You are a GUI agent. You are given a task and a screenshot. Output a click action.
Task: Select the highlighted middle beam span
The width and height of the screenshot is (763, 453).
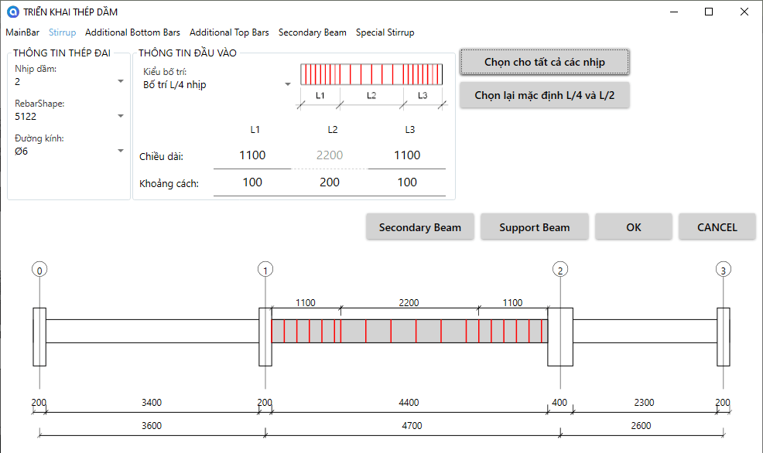[x=409, y=331]
